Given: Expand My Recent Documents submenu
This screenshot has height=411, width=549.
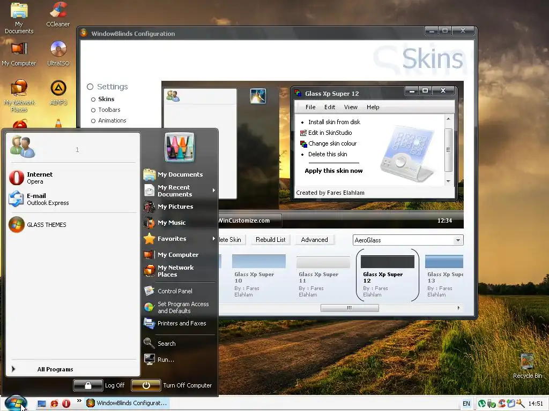Looking at the screenshot, I should [180, 191].
